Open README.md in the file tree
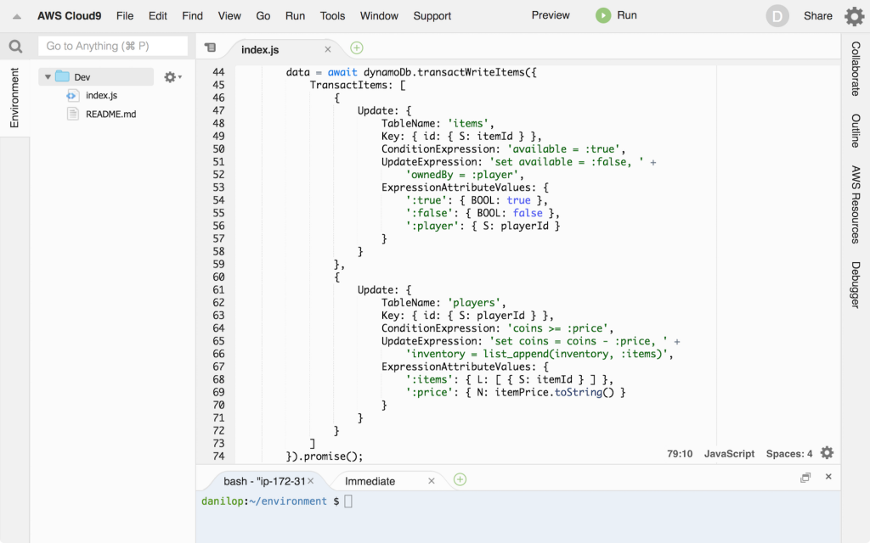 pos(110,114)
